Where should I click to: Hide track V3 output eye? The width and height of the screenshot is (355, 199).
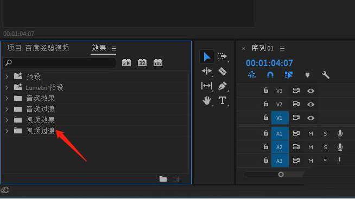click(310, 91)
